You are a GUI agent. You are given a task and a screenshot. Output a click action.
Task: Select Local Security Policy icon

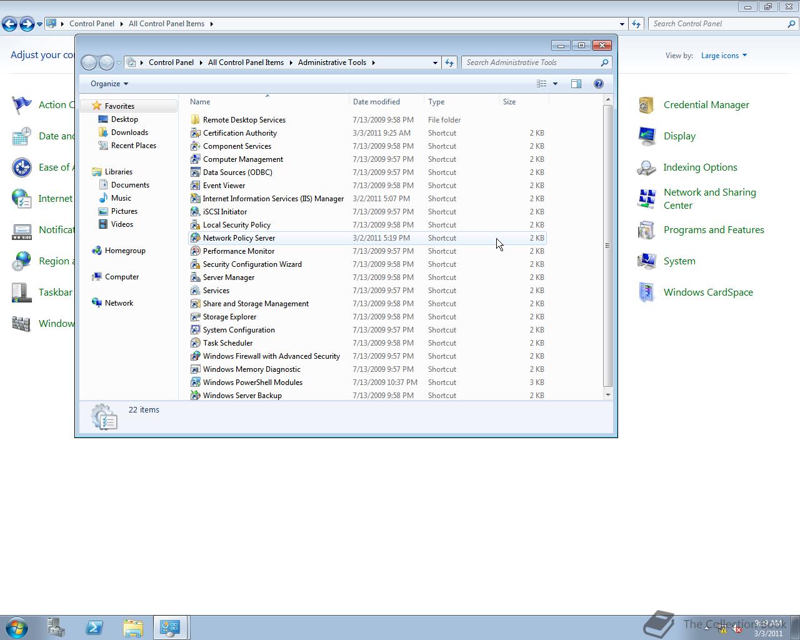coord(195,225)
